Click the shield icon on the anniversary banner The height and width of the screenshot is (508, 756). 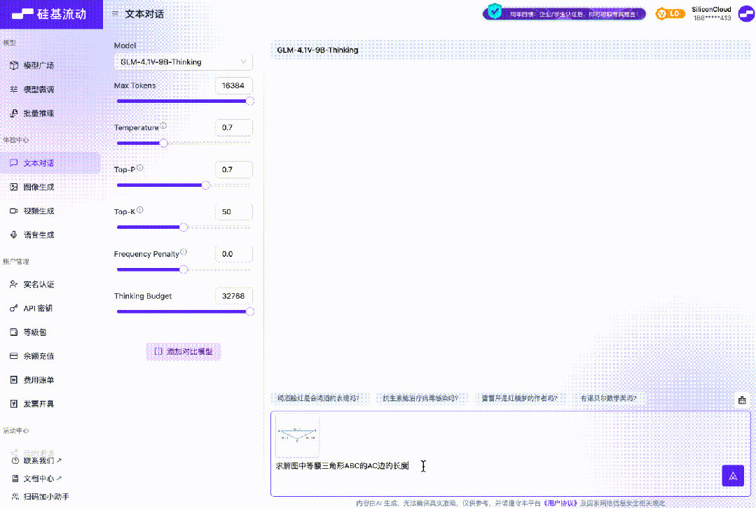pyautogui.click(x=495, y=11)
